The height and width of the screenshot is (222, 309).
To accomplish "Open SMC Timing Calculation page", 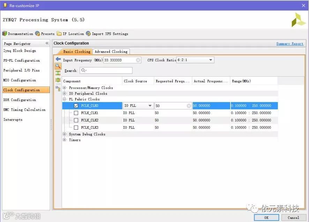I will coord(24,110).
